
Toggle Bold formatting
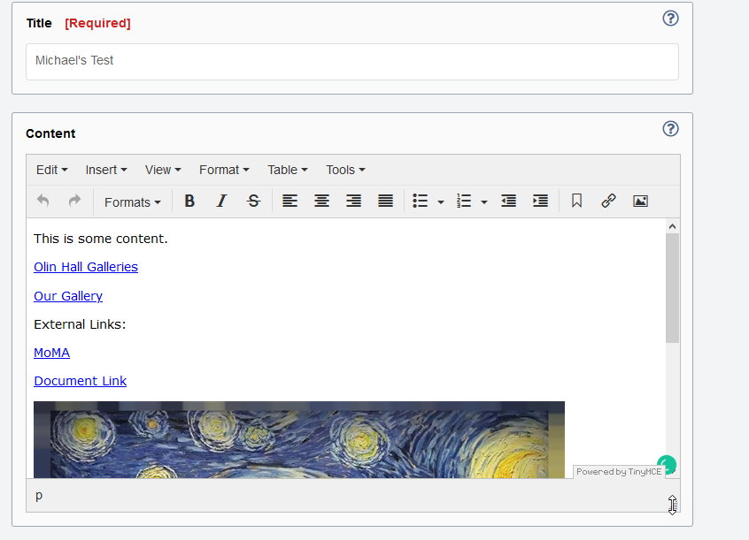tap(189, 201)
